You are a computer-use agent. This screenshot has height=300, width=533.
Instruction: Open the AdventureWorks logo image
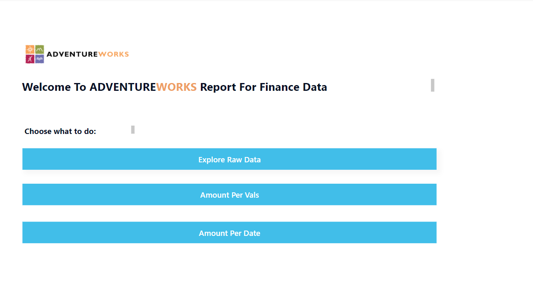point(76,54)
